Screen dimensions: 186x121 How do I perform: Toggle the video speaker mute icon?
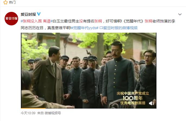point(151,103)
